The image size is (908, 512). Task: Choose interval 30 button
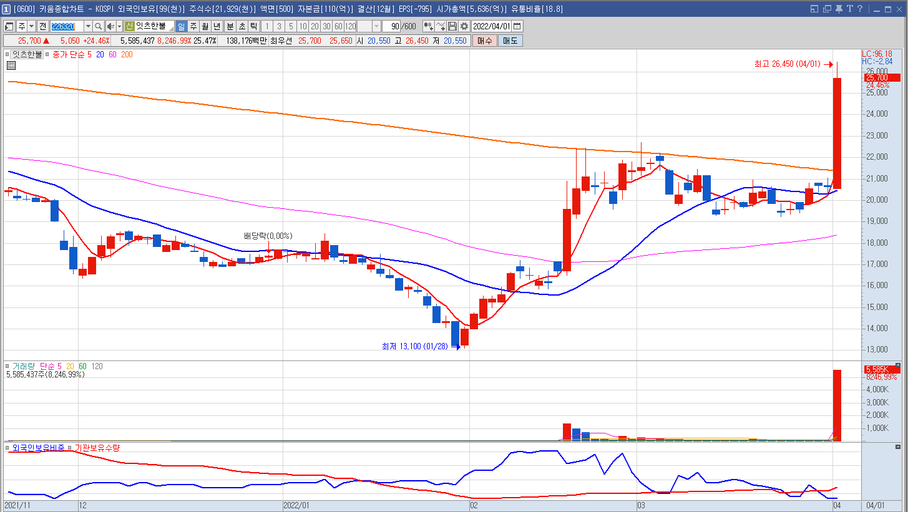(326, 26)
